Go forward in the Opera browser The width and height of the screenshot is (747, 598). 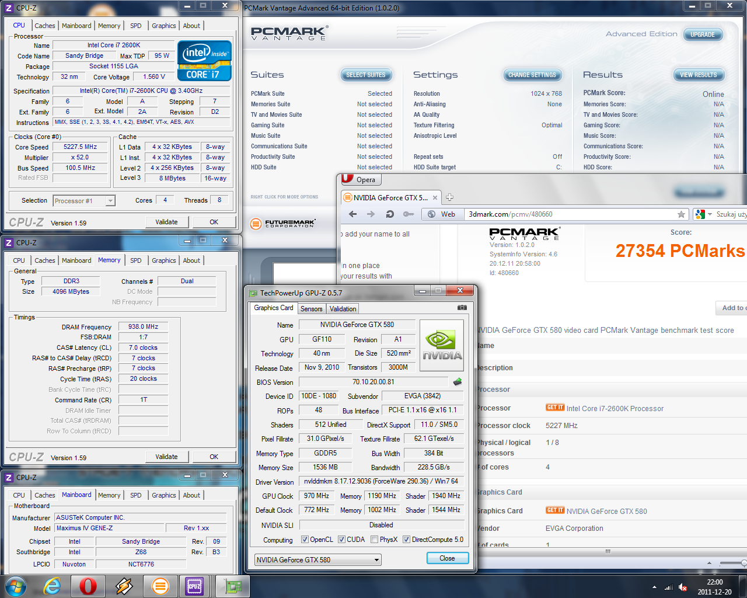(371, 214)
